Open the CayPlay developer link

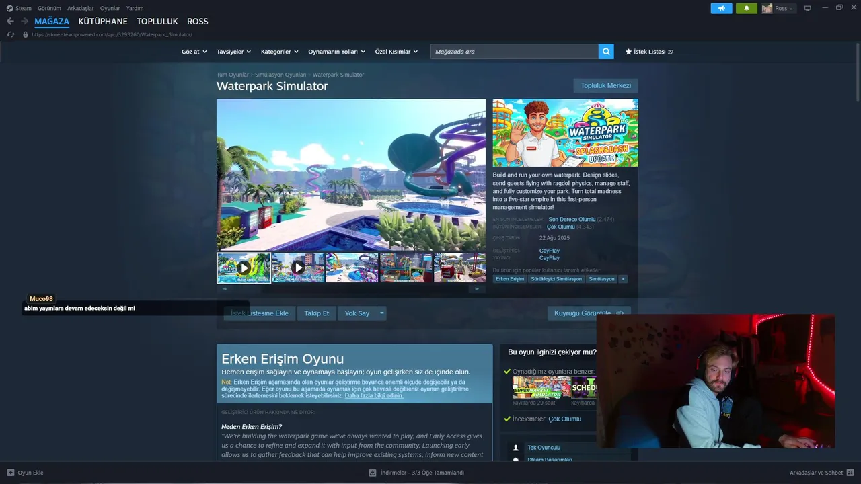[x=549, y=251]
